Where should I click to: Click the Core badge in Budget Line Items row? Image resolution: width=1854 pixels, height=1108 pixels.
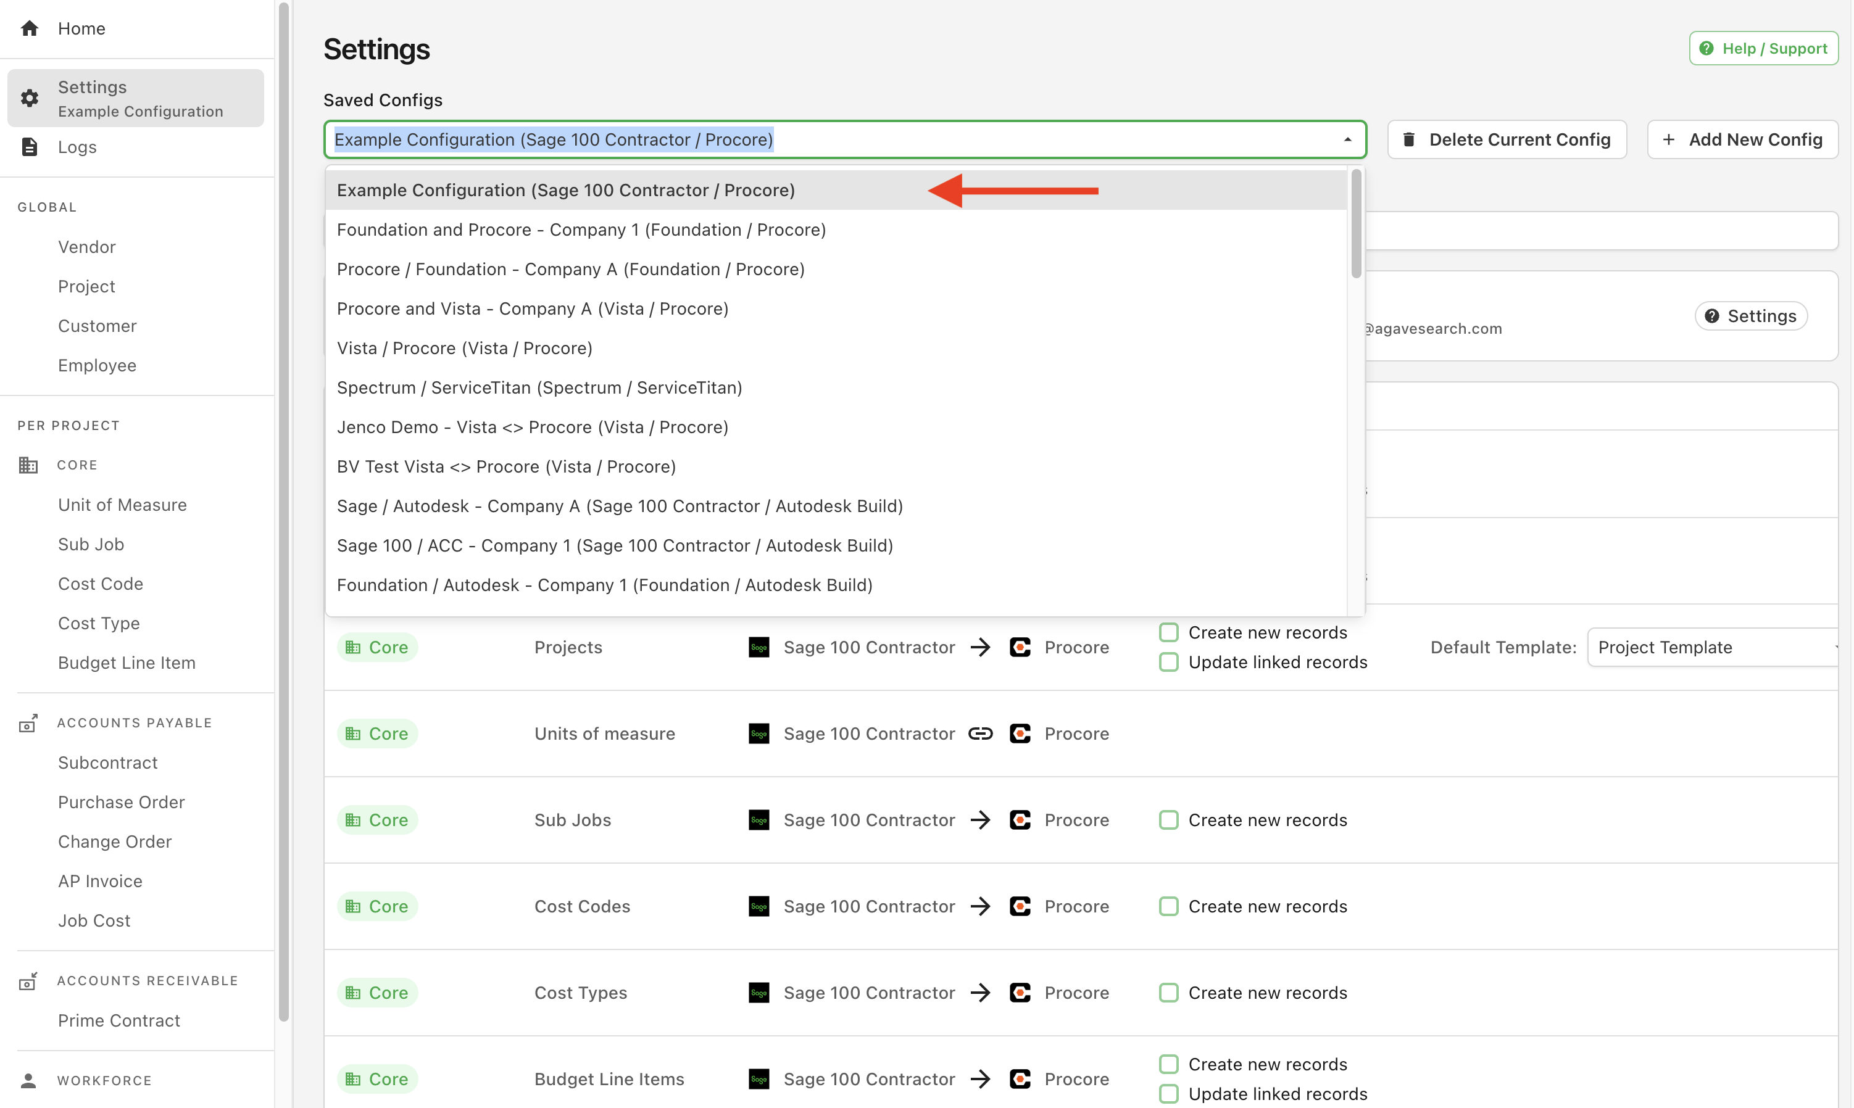coord(377,1079)
